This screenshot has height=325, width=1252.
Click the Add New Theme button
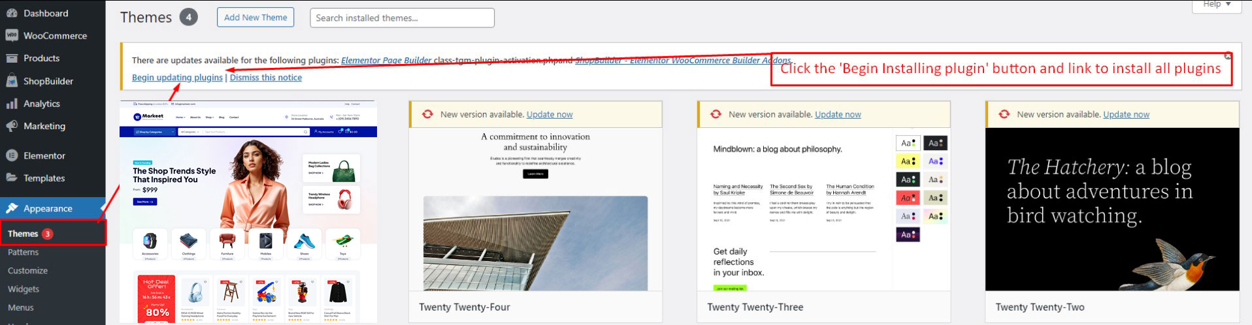(255, 18)
